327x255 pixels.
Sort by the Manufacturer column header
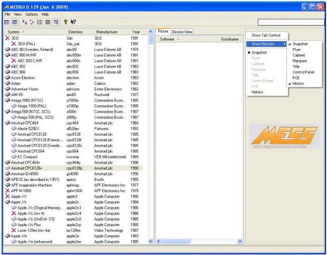pyautogui.click(x=111, y=32)
